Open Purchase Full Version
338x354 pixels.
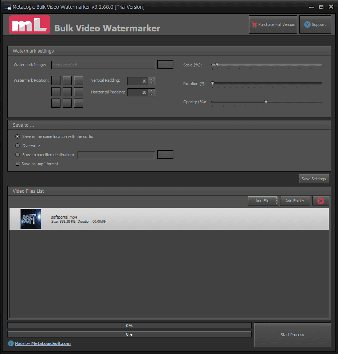tap(273, 24)
